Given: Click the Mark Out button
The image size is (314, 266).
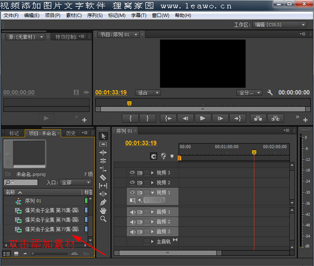Looking at the screenshot, I should (x=148, y=118).
